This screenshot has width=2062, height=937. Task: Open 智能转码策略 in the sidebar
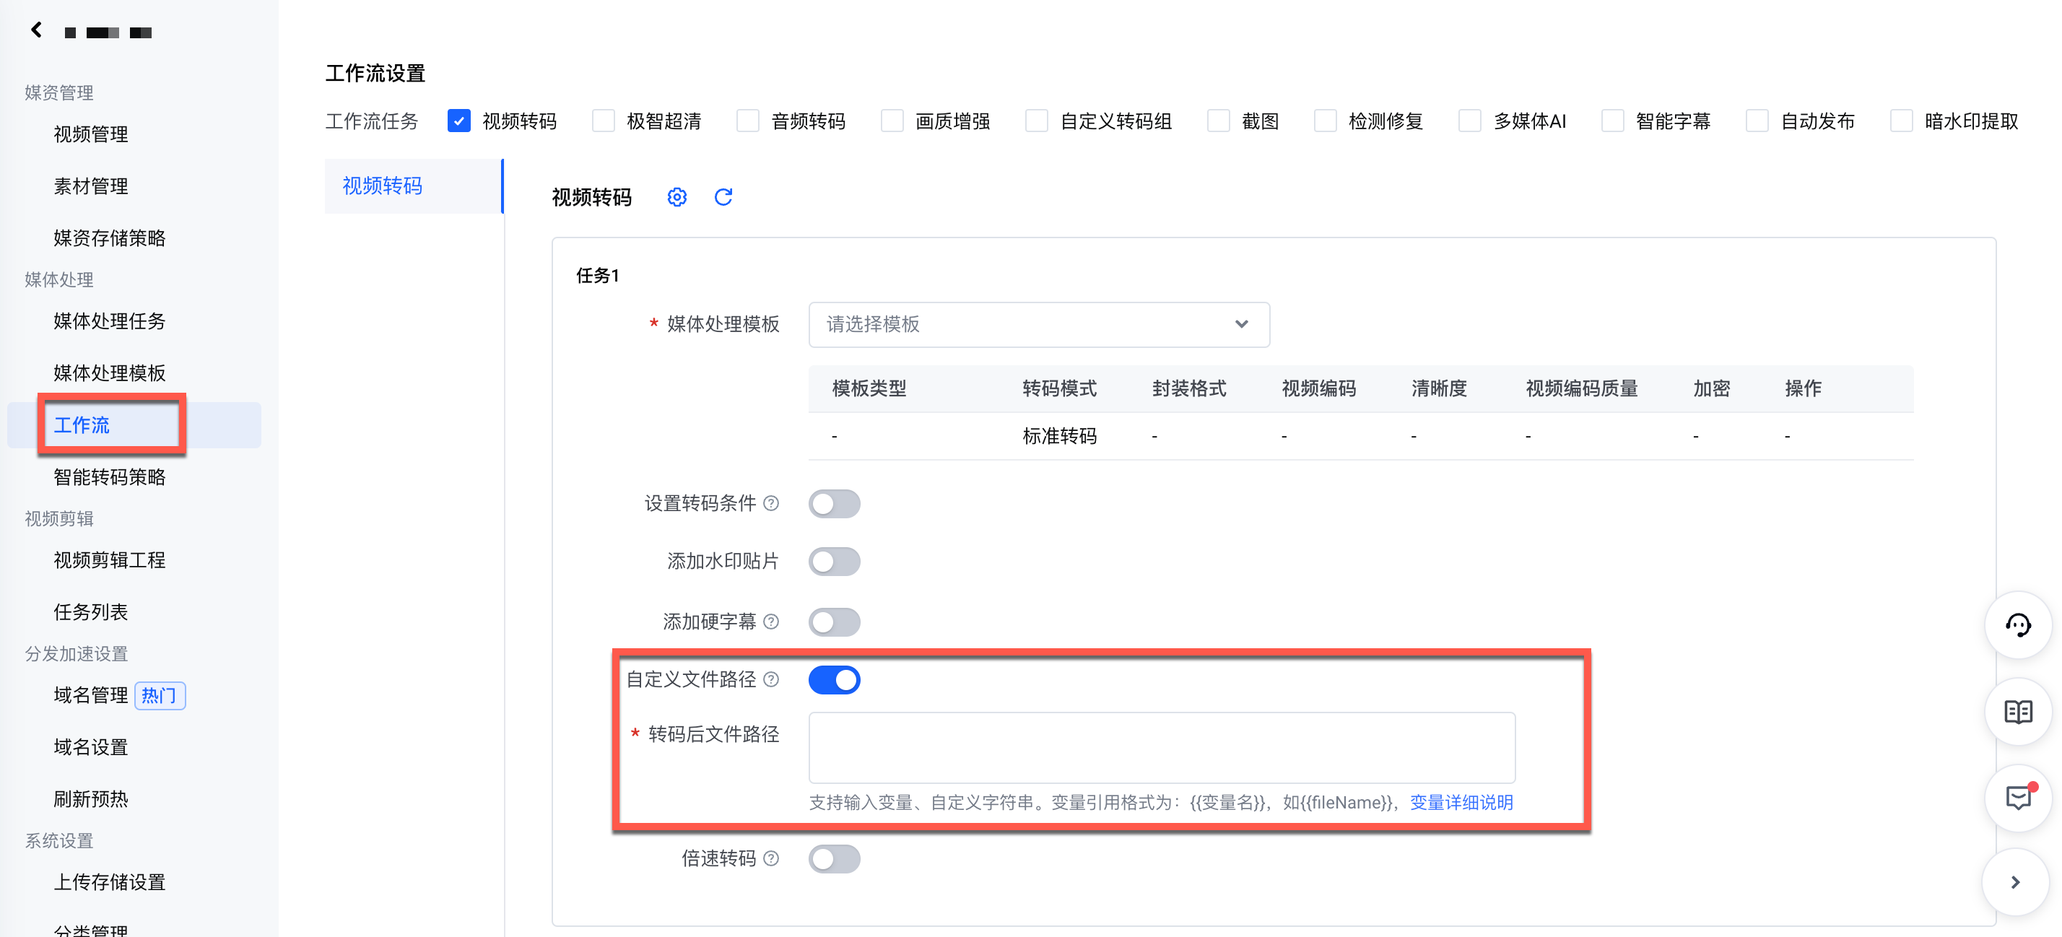[110, 478]
